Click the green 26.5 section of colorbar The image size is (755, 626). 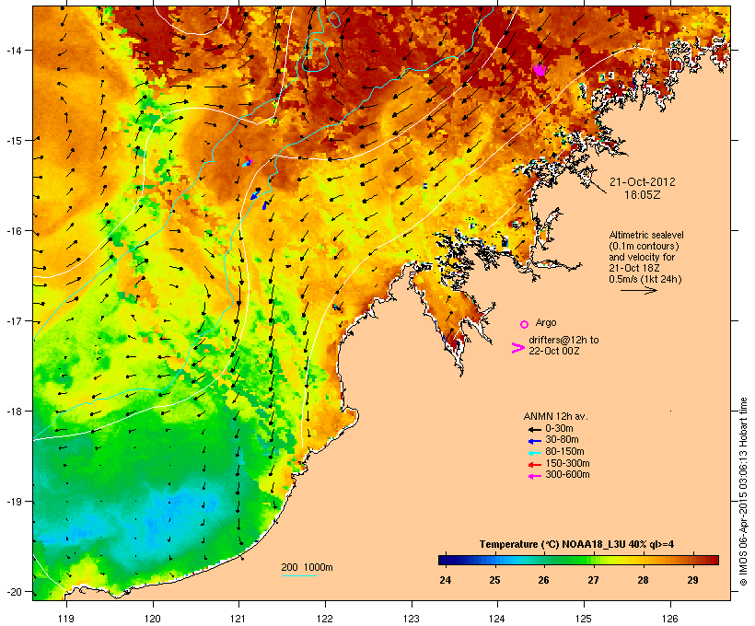coord(568,560)
